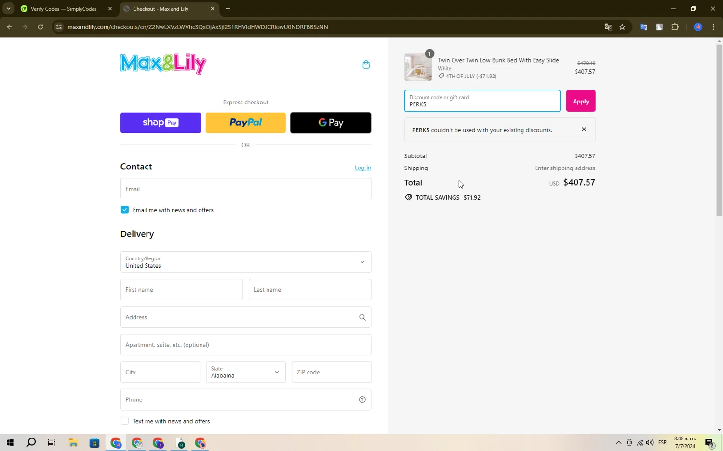Focus the Email input field

click(x=246, y=189)
